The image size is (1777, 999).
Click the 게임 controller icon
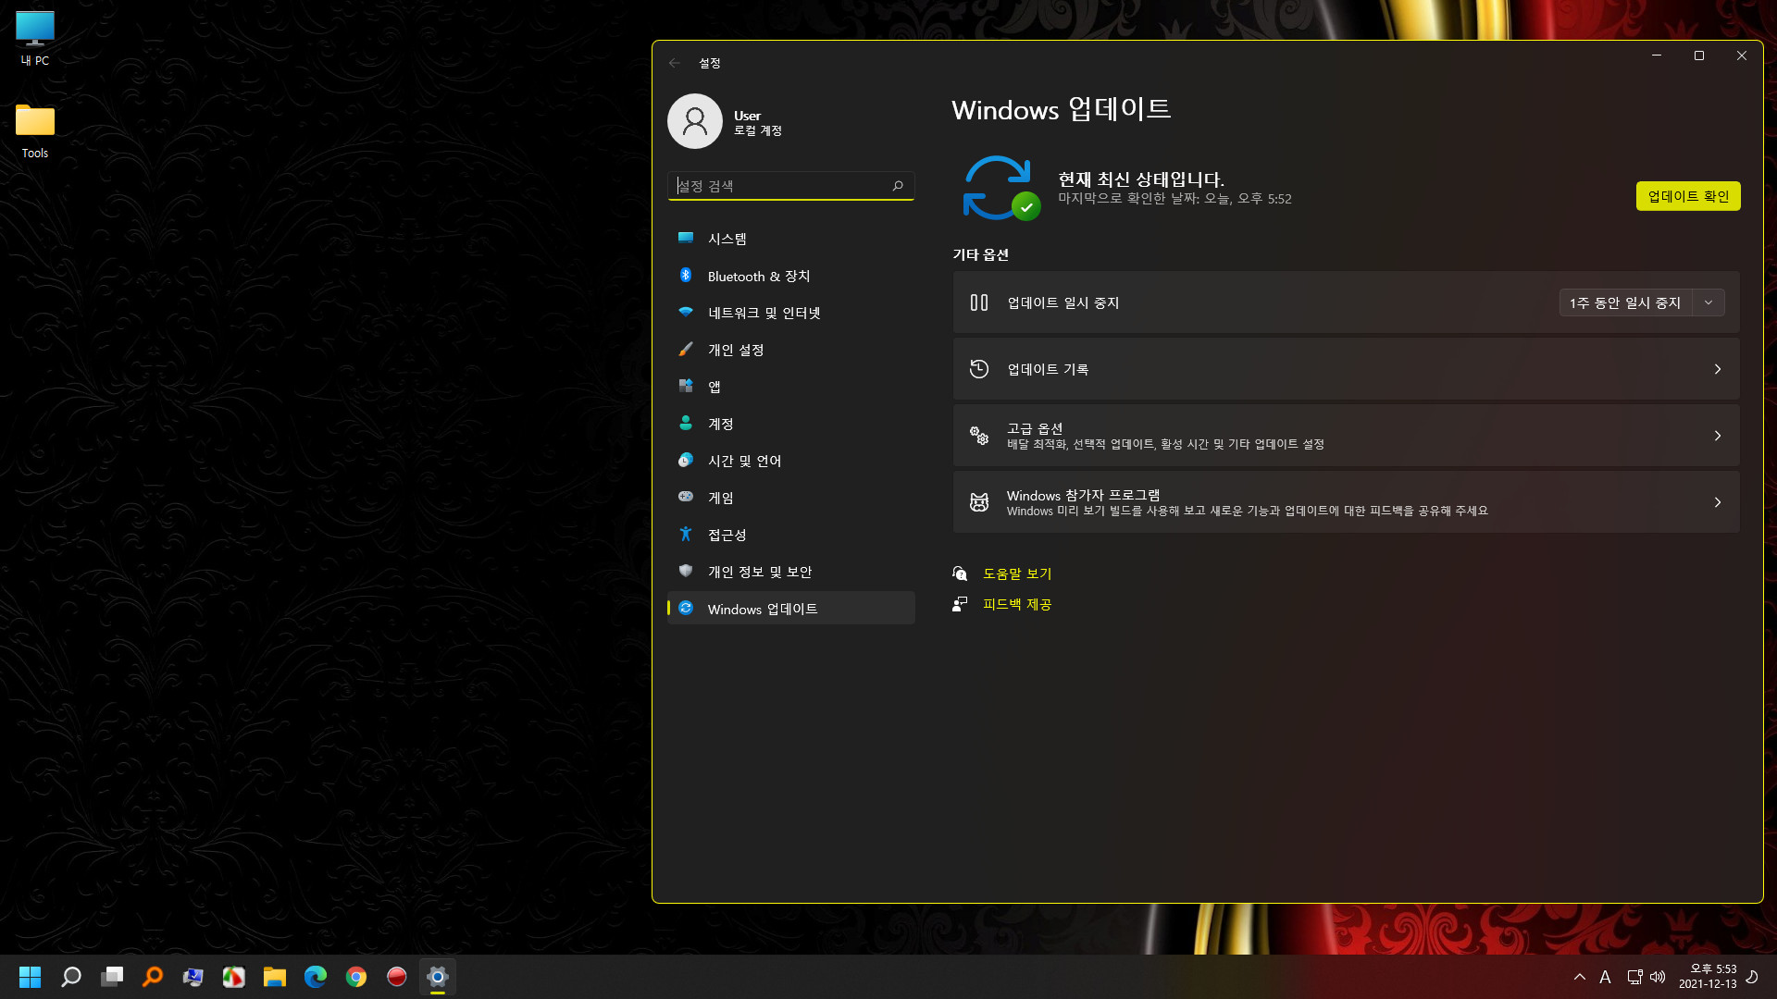point(686,497)
